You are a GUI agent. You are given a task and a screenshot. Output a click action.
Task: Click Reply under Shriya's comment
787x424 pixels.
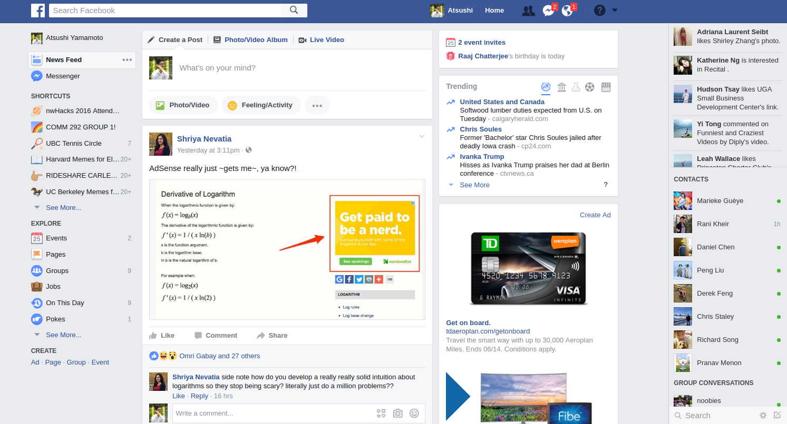(199, 396)
